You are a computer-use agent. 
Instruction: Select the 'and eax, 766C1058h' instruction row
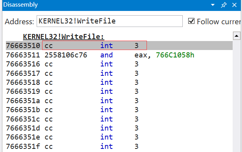(119, 55)
